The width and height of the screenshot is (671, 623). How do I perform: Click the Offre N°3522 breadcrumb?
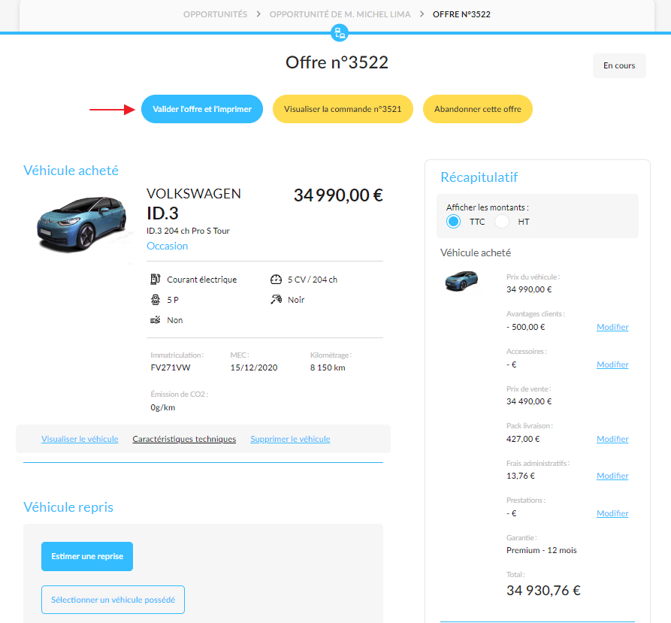461,14
